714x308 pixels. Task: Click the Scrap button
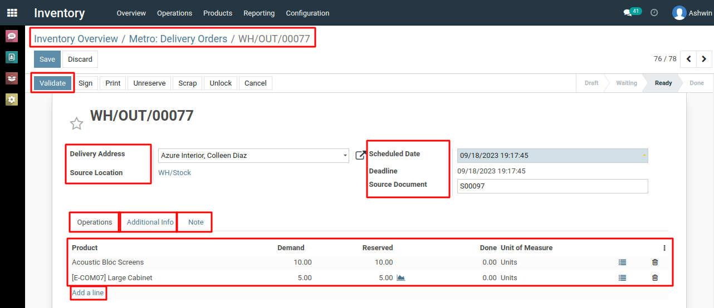(188, 83)
